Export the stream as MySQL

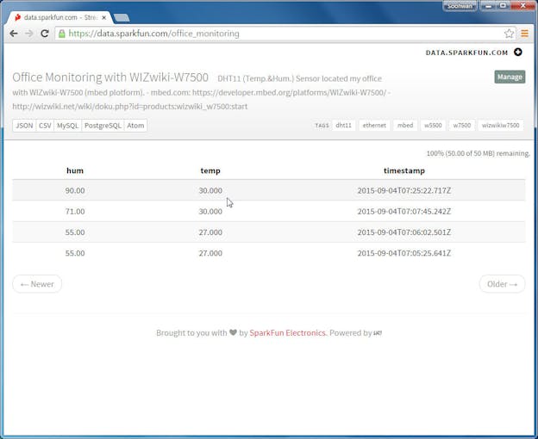coord(67,126)
